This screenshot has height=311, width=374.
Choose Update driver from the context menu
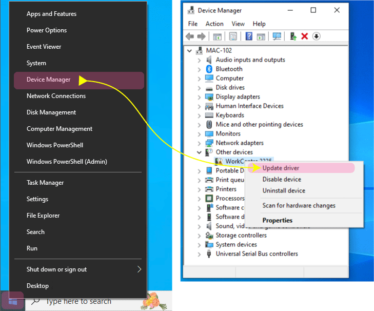(x=281, y=168)
